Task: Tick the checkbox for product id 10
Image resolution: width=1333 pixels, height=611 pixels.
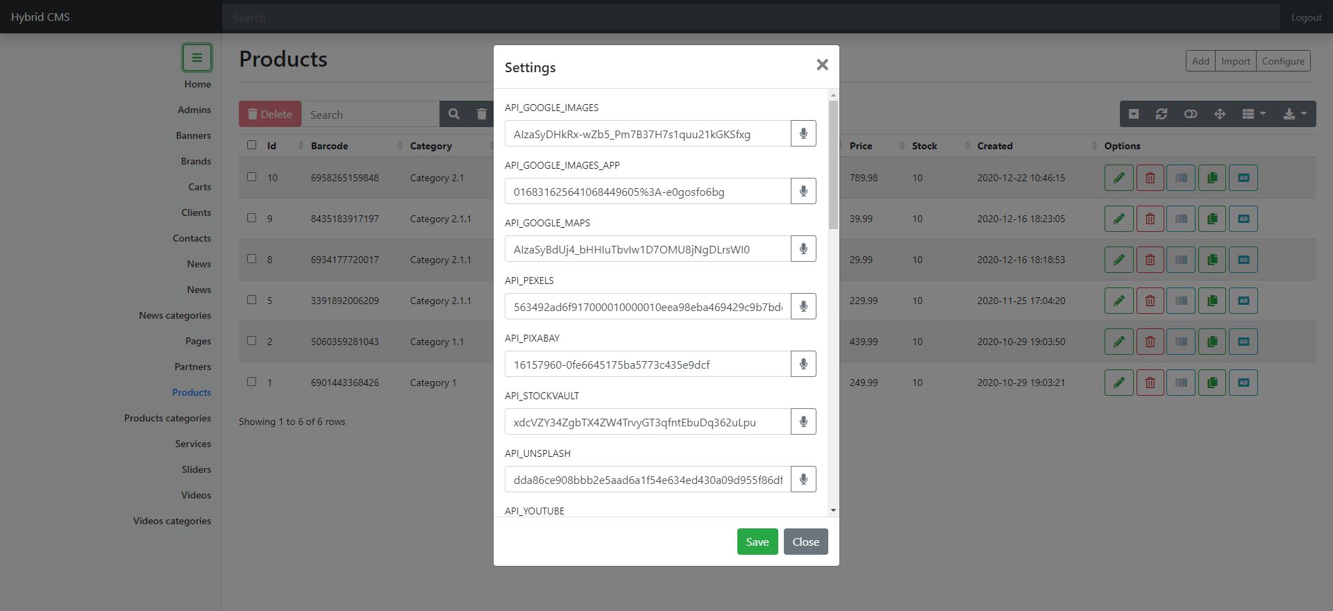Action: [252, 177]
